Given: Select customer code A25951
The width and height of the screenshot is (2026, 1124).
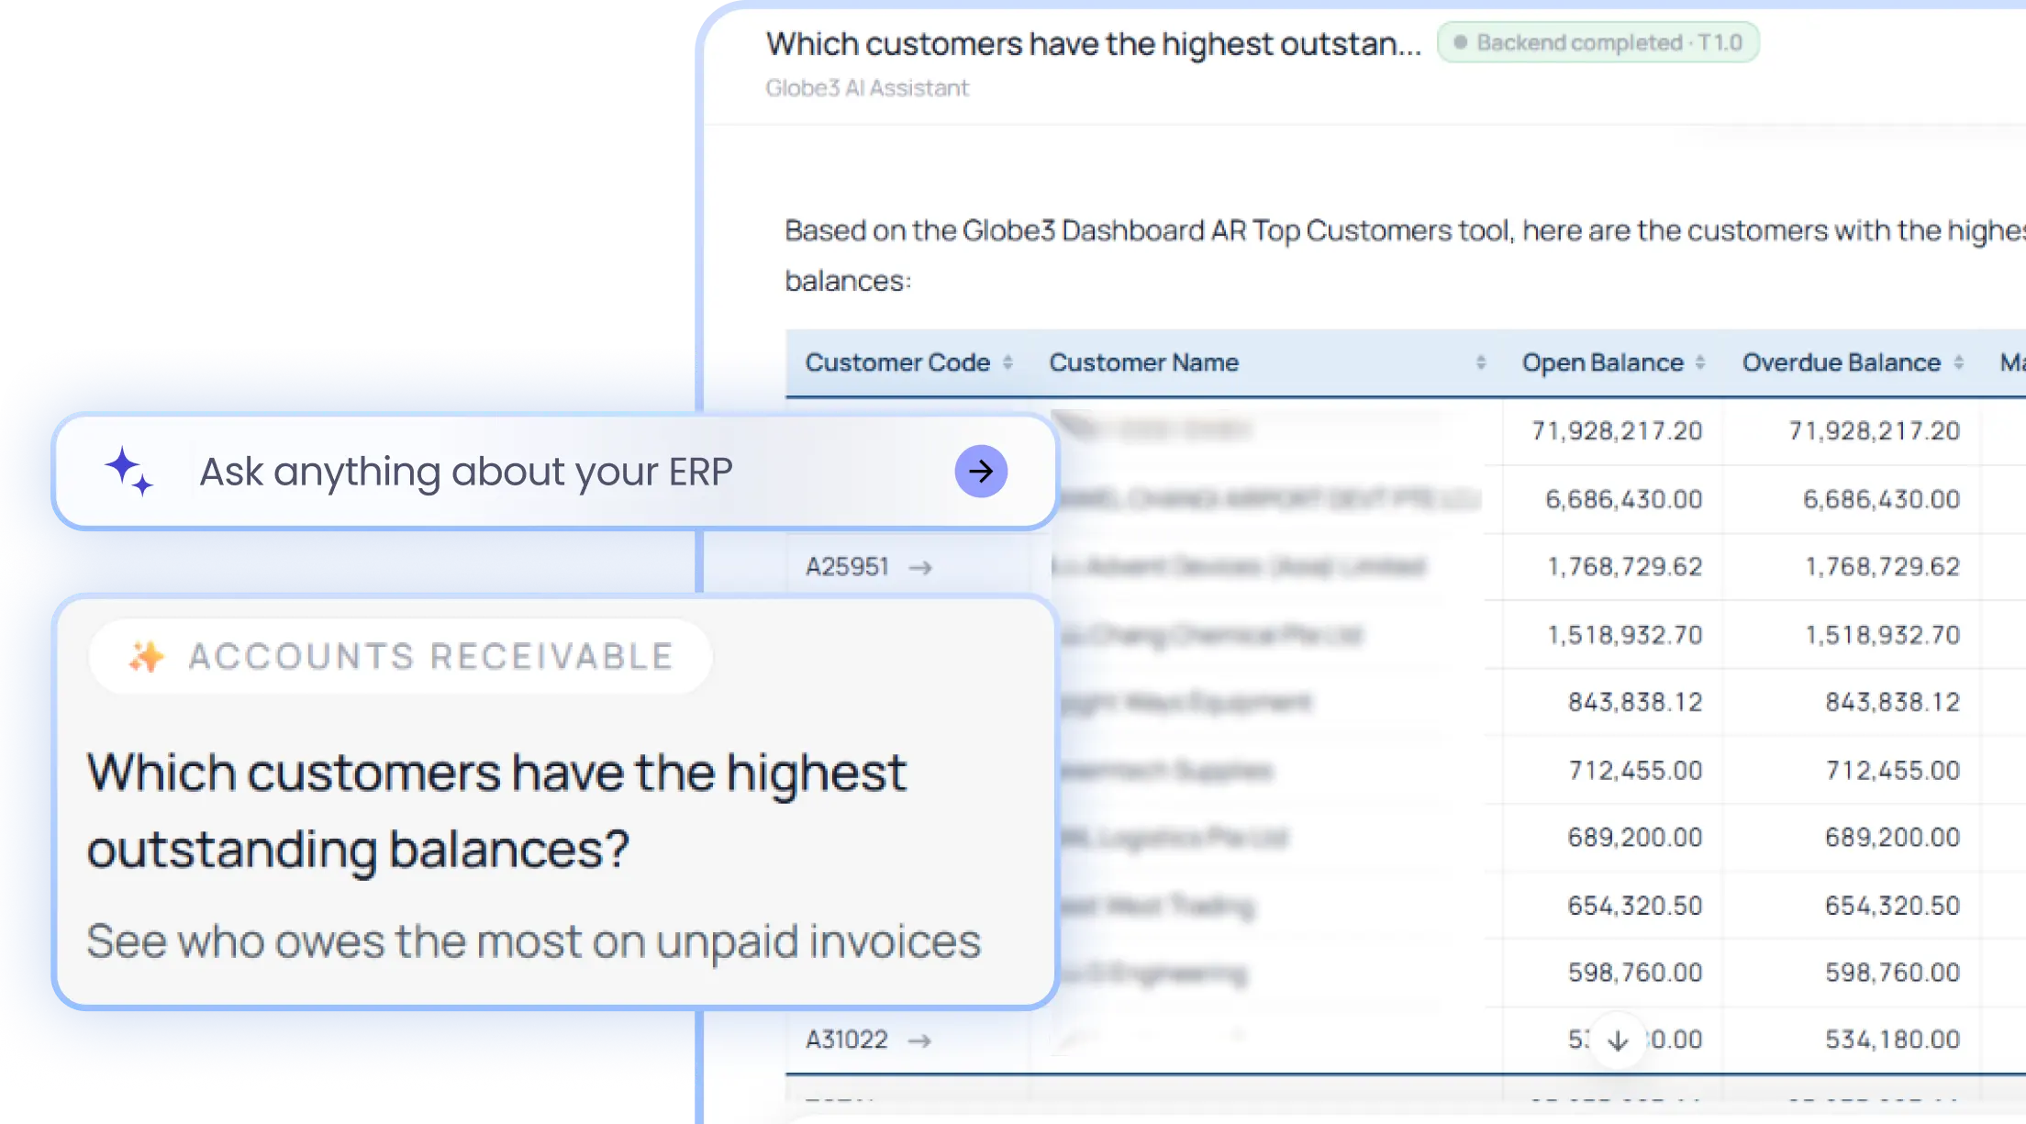Looking at the screenshot, I should click(847, 567).
